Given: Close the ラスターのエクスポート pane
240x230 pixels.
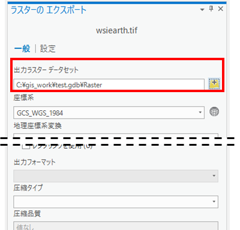Looking at the screenshot, I should click(221, 9).
